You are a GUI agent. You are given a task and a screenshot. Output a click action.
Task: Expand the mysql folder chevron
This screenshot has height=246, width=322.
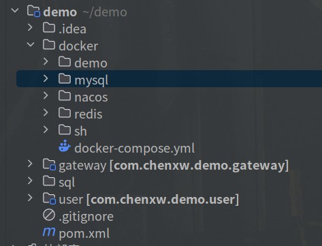click(46, 78)
